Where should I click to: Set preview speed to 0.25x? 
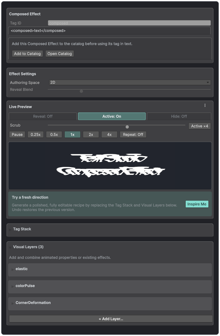(x=36, y=134)
